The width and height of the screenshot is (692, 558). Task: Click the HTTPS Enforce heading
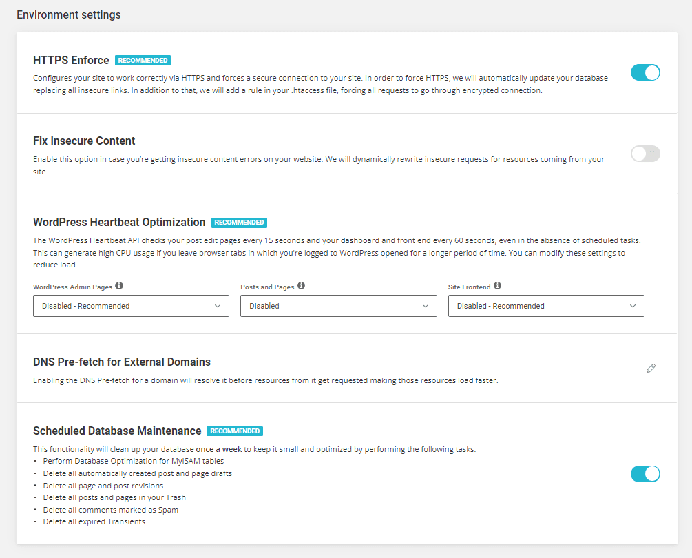[x=72, y=61]
